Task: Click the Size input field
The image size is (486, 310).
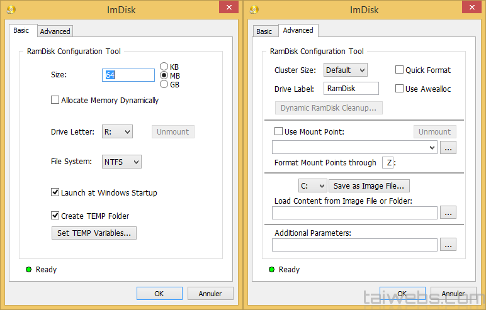Action: [x=128, y=75]
